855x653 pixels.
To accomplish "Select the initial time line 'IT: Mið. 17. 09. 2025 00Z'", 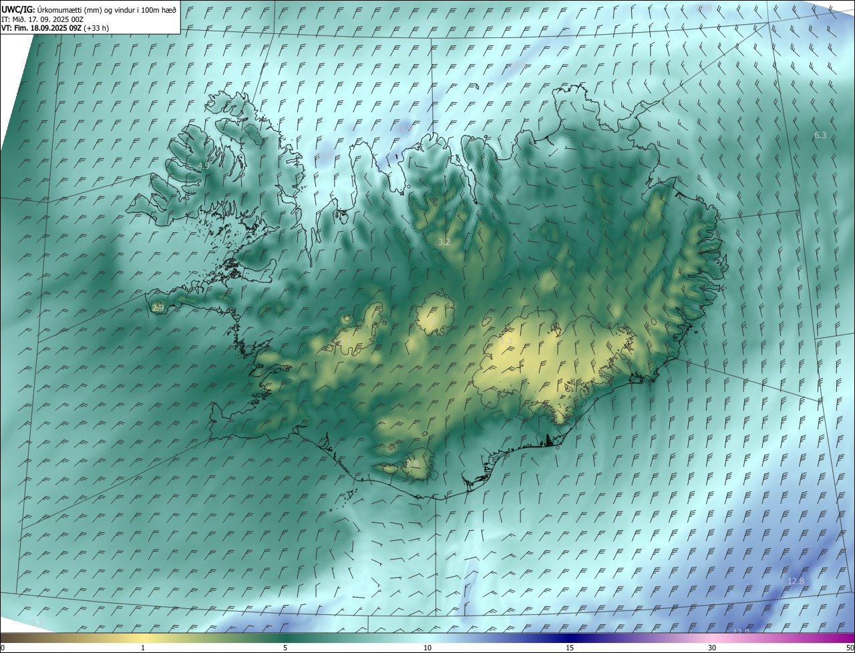I will coord(42,19).
